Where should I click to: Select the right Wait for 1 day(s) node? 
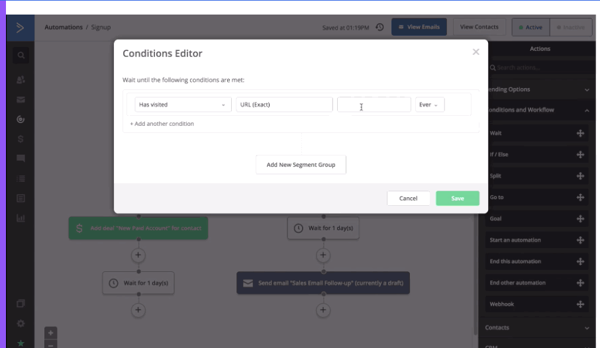point(323,228)
